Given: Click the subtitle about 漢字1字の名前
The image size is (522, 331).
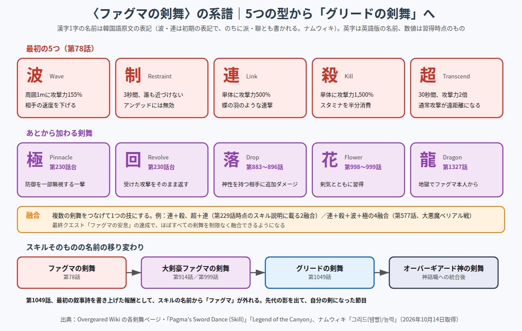Looking at the screenshot, I should tap(261, 29).
